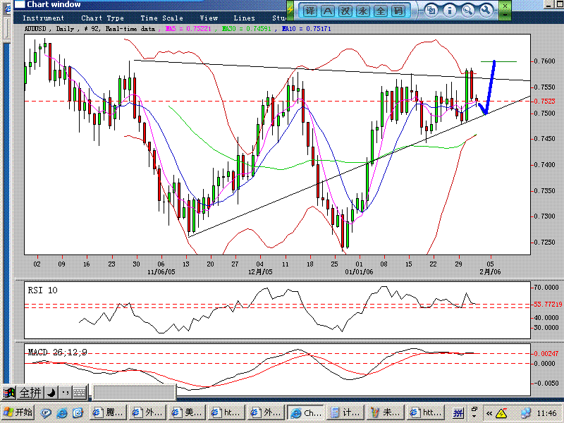
Task: Open the Chart Type menu
Action: coord(102,18)
